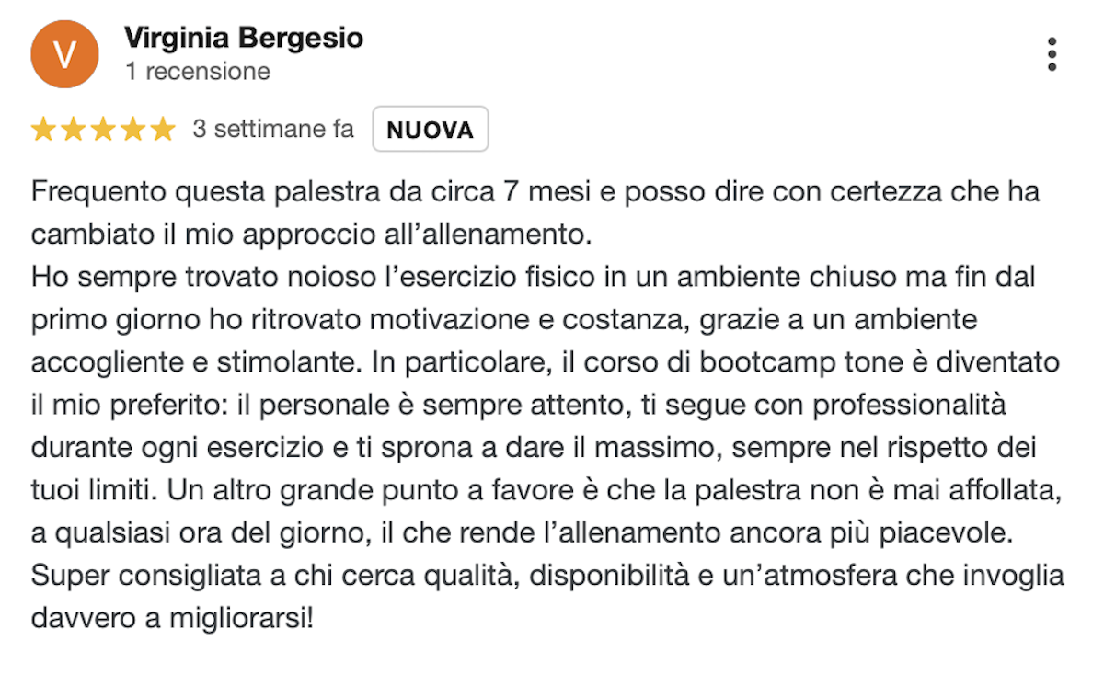Image resolution: width=1104 pixels, height=675 pixels.
Task: Select the first gold rating star
Action: point(43,130)
